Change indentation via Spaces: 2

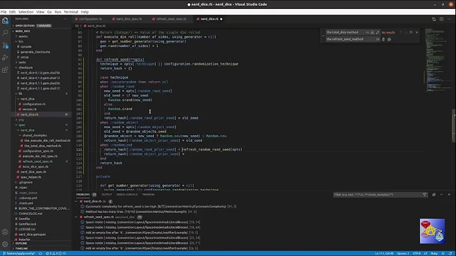[403, 253]
